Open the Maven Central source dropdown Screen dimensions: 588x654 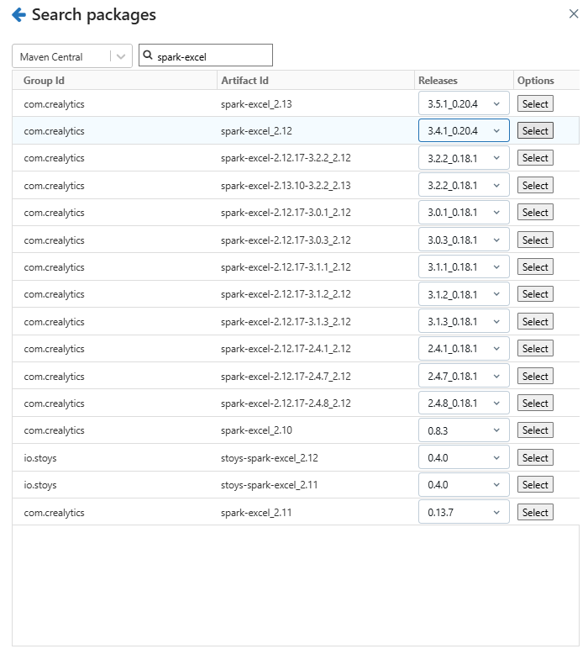tap(72, 55)
